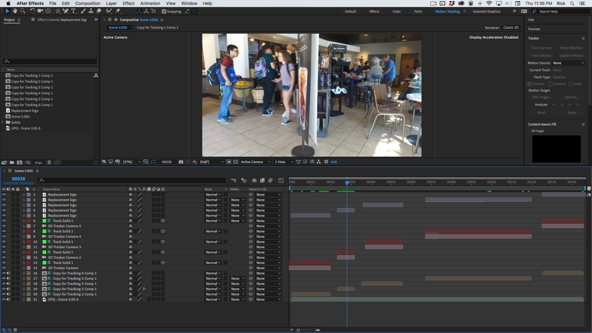Select the Hand tool

15,11
